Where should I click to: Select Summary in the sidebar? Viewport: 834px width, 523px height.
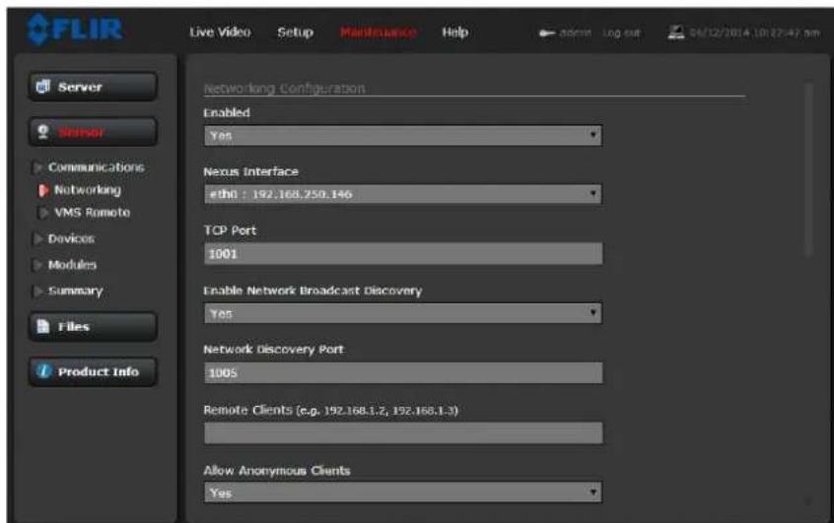click(76, 291)
